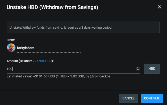Close the Unstake HBD dialog
167x105 pixels.
(x=160, y=7)
